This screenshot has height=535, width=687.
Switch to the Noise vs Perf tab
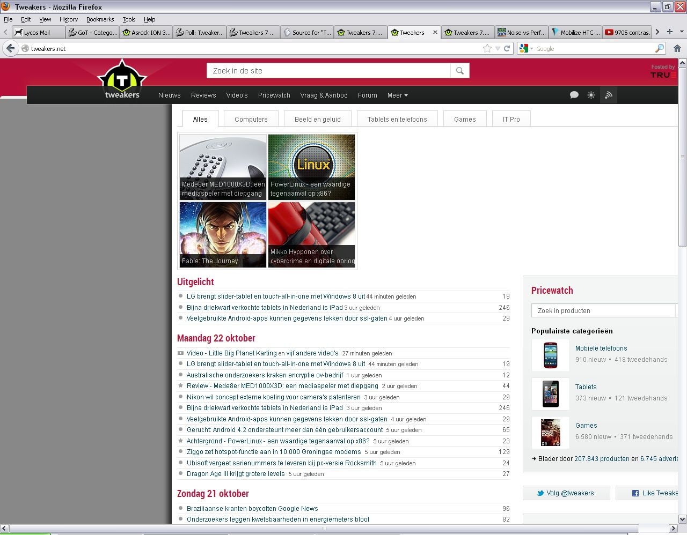[x=521, y=32]
